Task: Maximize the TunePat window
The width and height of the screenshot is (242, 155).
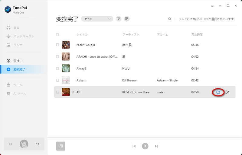Action: (x=228, y=6)
